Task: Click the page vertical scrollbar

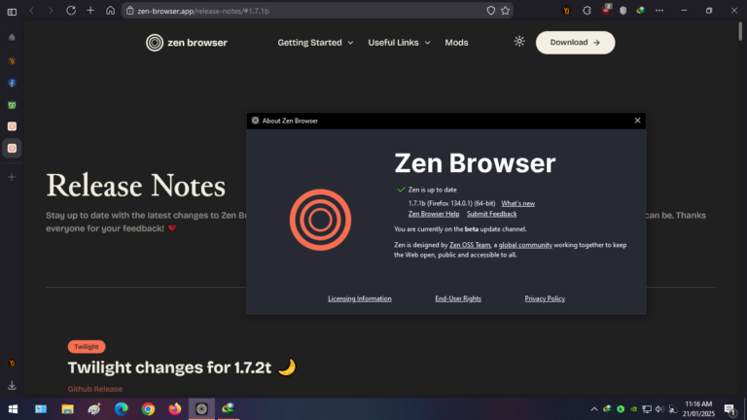Action: pos(740,31)
